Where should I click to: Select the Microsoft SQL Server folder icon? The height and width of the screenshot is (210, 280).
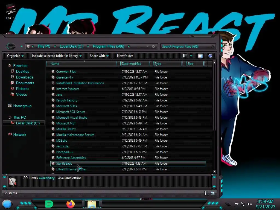53,112
